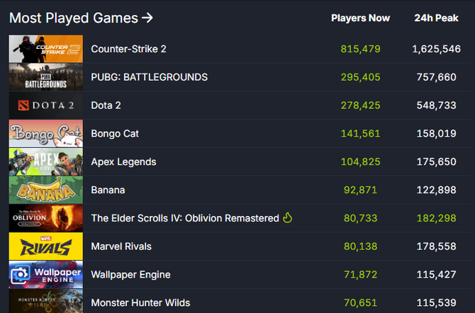
Task: Click the Marvel Rivals game name
Action: pos(121,246)
